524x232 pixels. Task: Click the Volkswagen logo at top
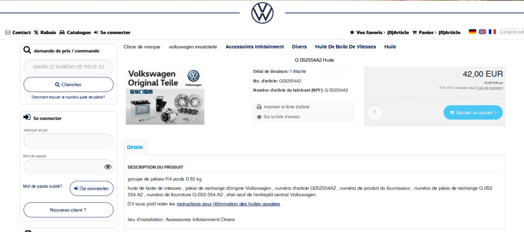point(262,13)
